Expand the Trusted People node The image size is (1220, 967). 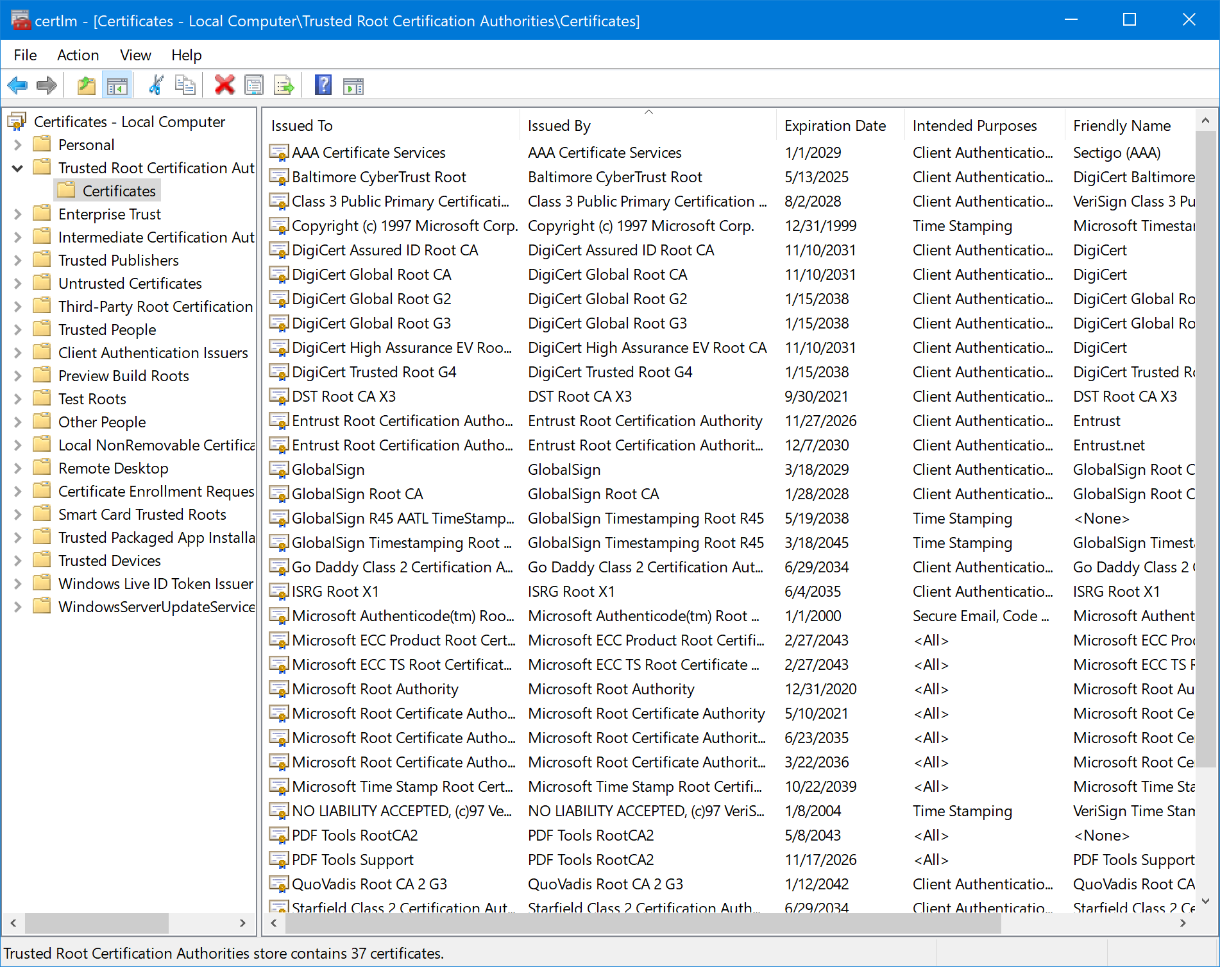pyautogui.click(x=18, y=330)
